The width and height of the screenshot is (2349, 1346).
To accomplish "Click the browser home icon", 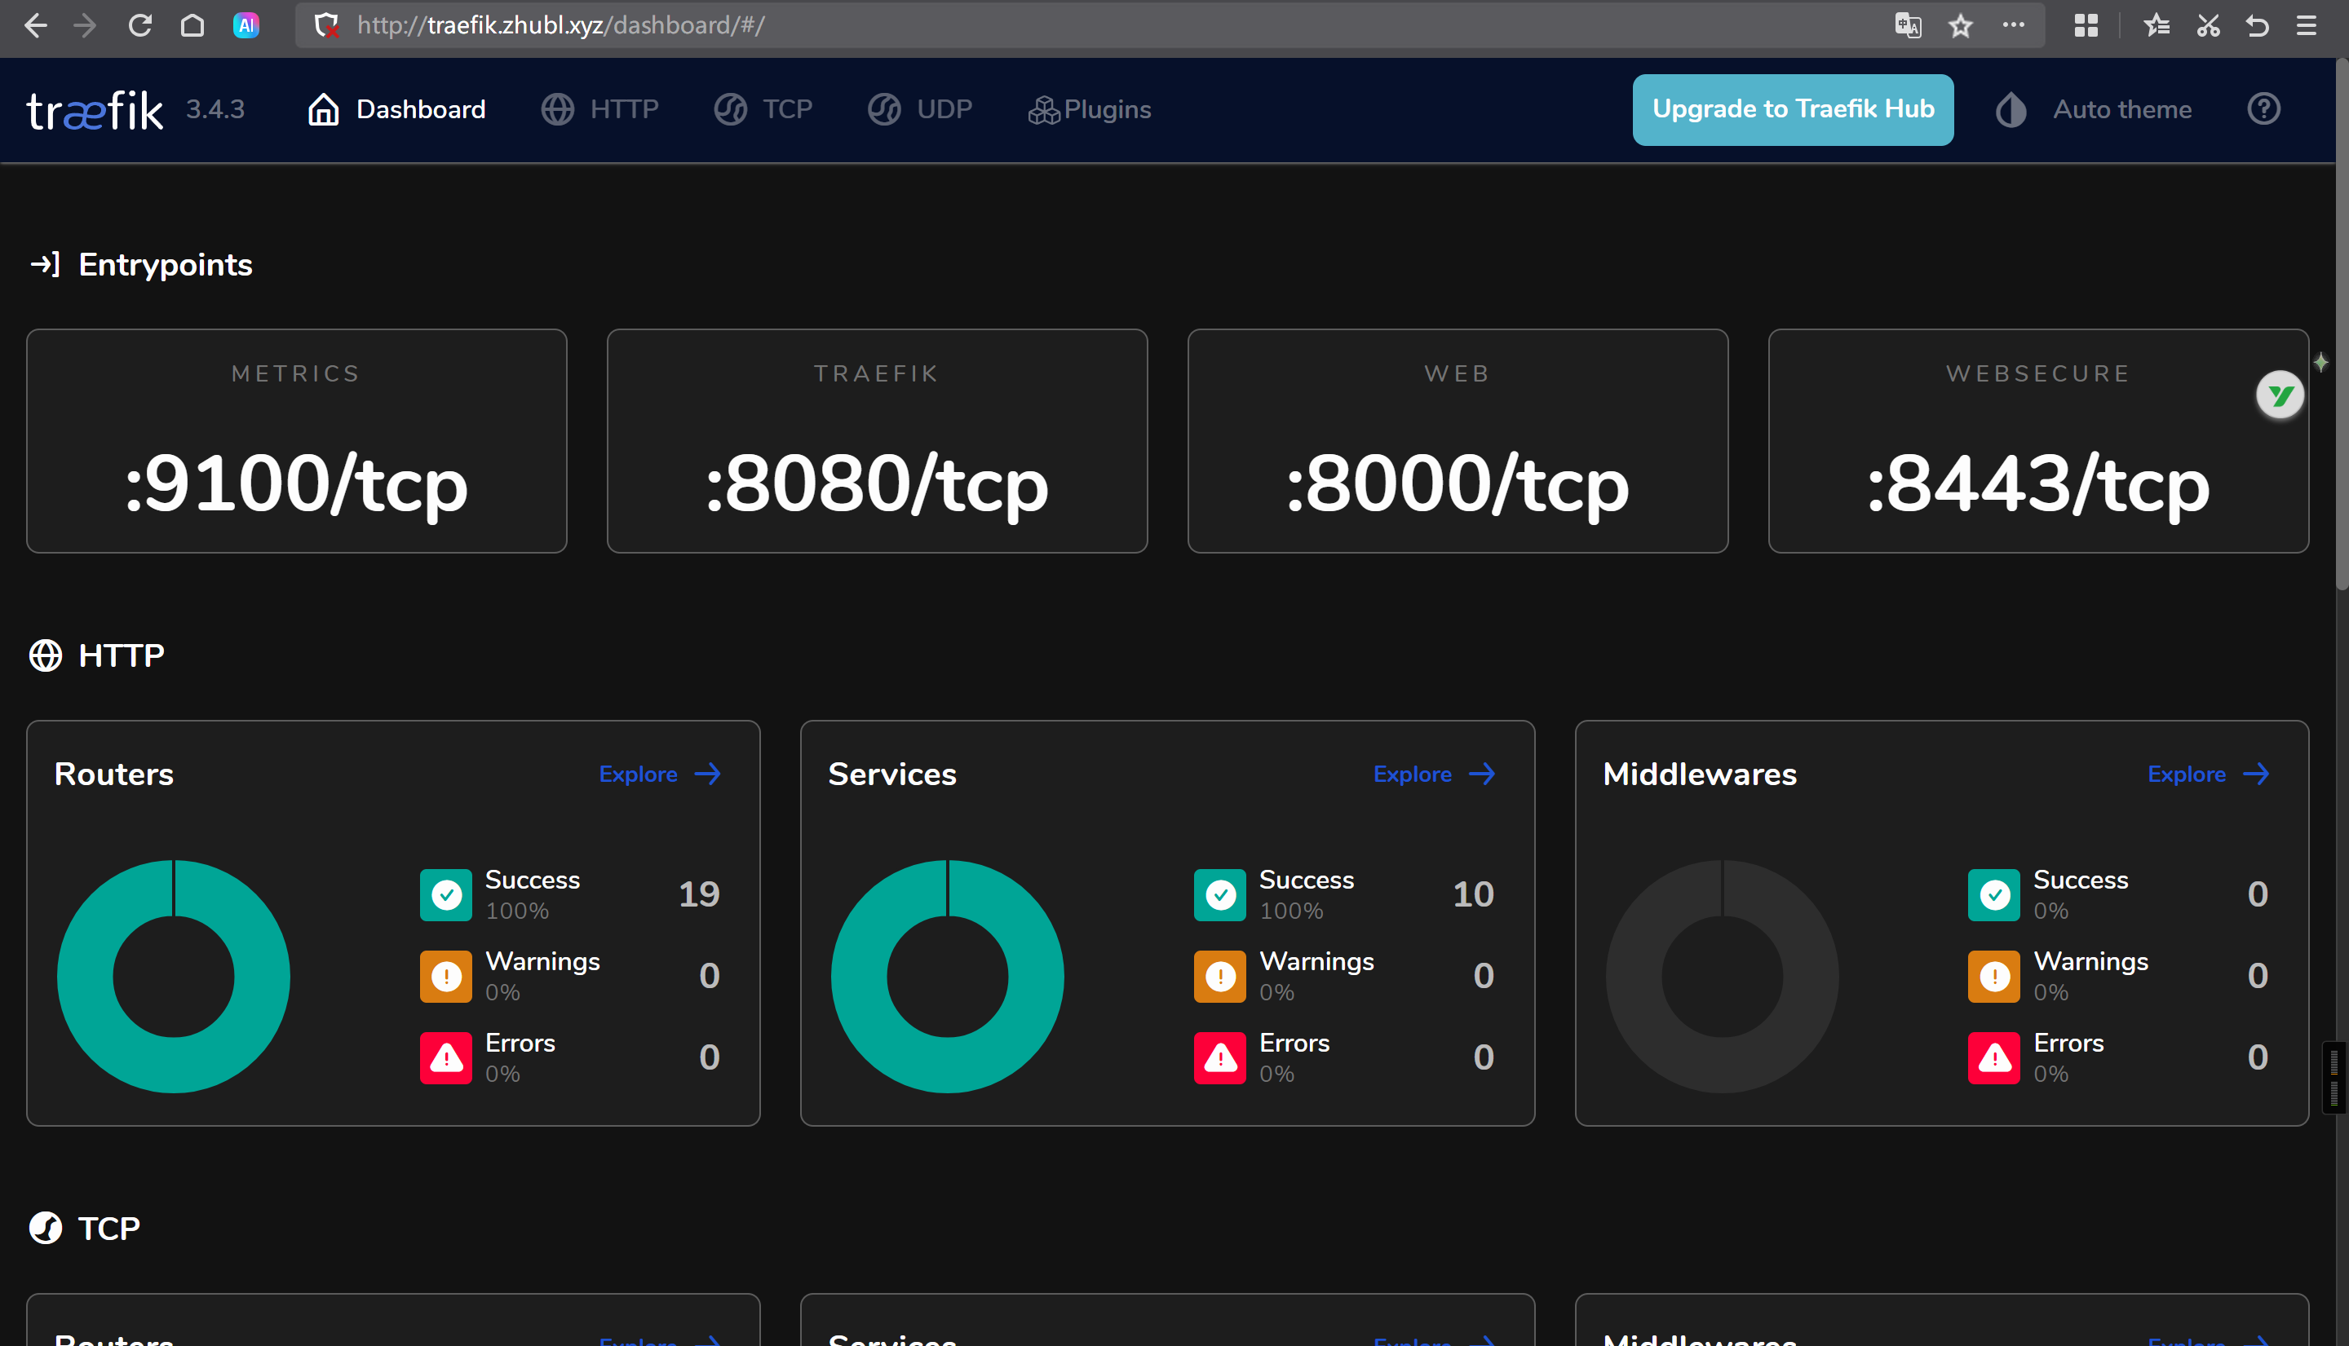I will coord(192,25).
